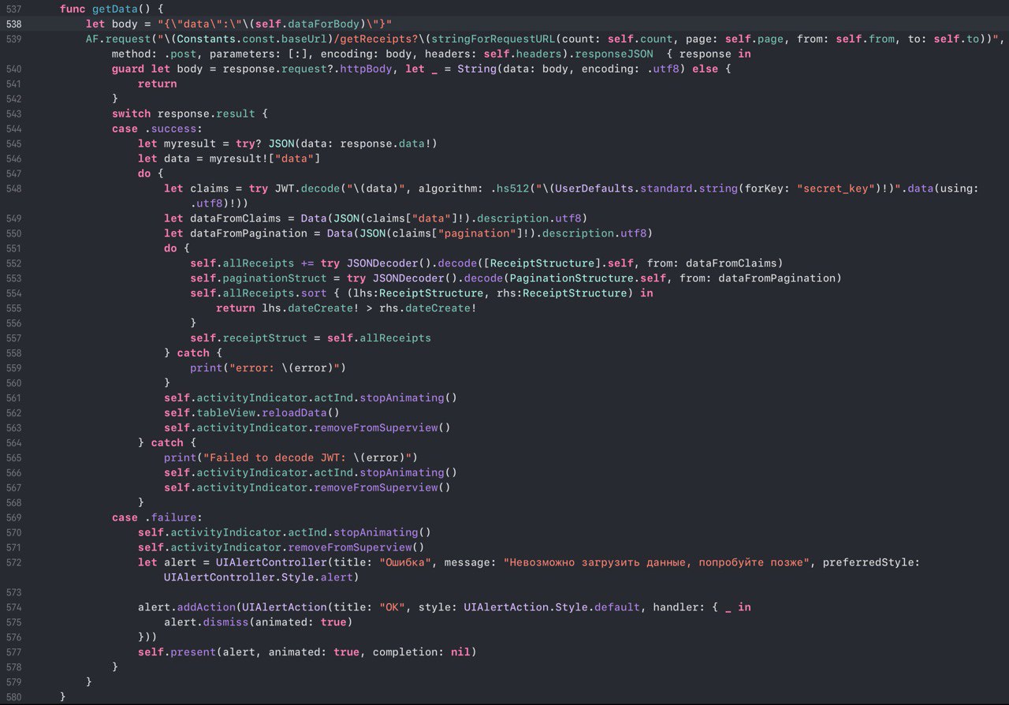Click 'preferredStyle:' on line 572
This screenshot has width=1009, height=705.
(871, 562)
